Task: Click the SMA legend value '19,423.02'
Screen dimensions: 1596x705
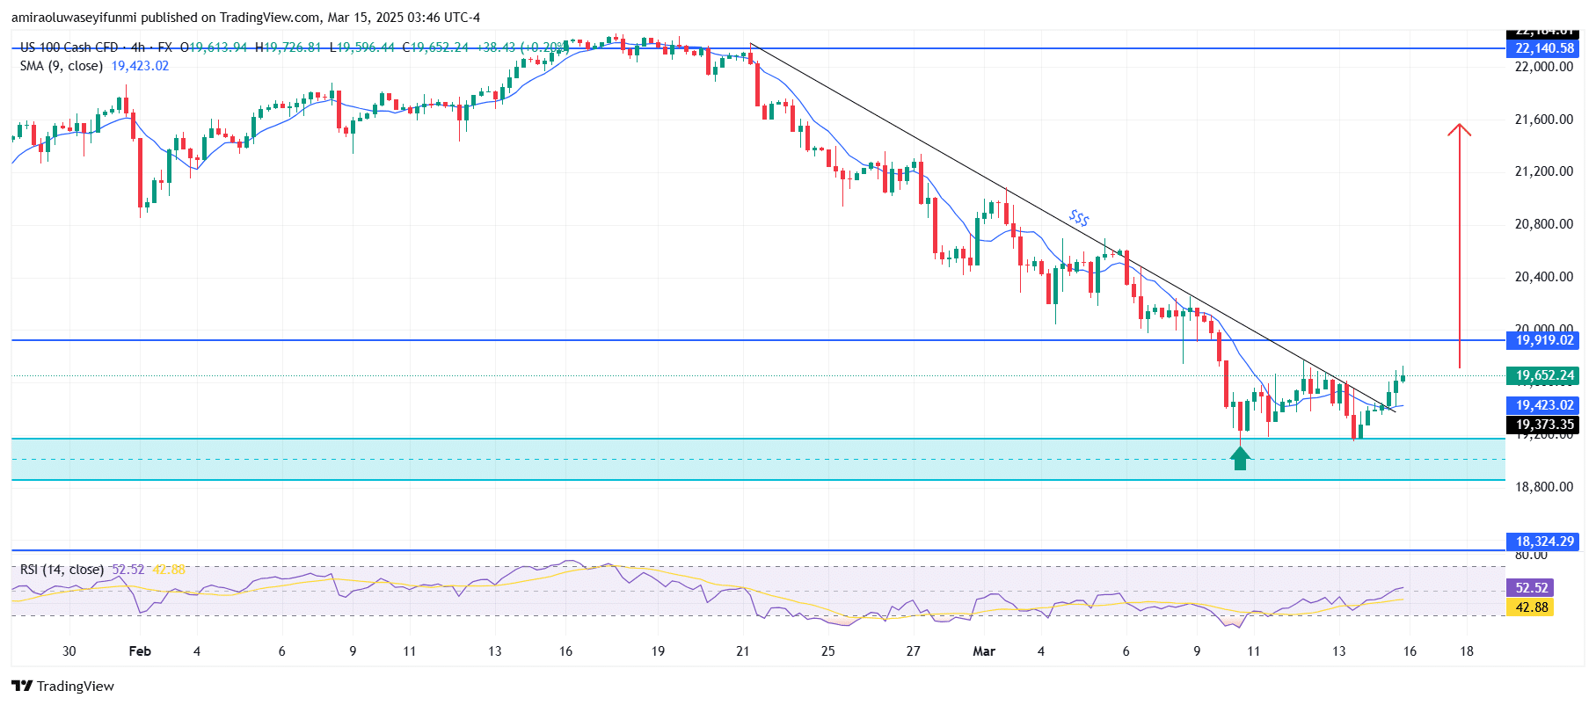Action: click(140, 66)
